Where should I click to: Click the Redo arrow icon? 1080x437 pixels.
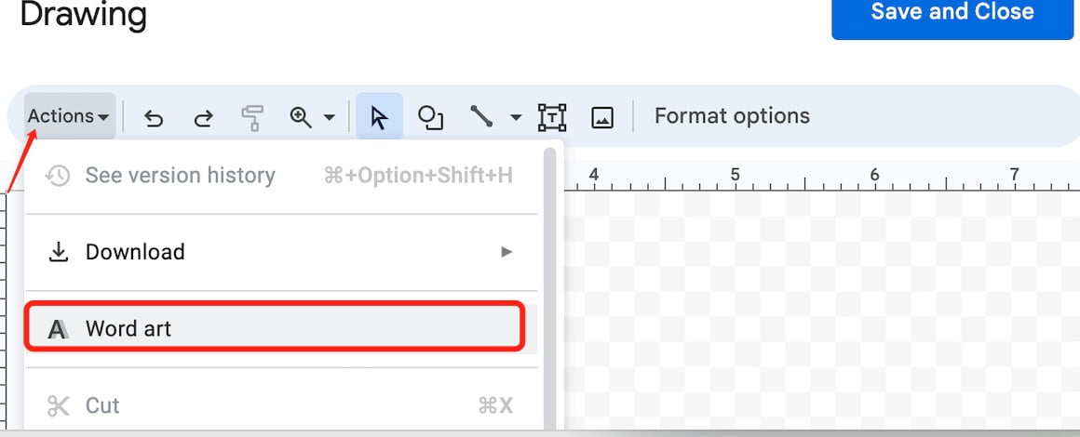(x=203, y=118)
